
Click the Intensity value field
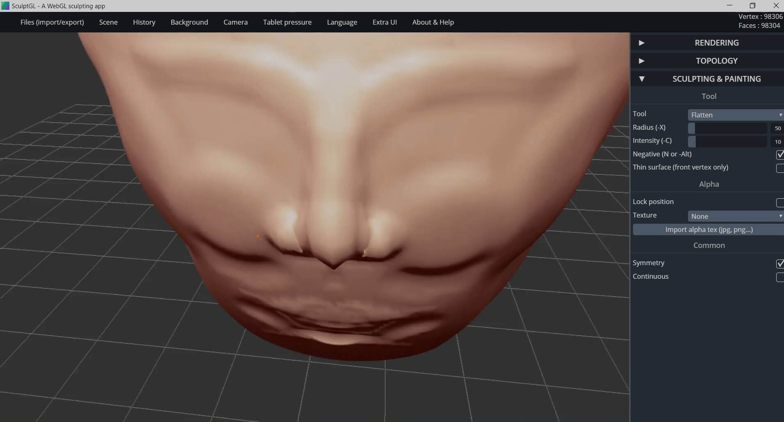point(777,142)
